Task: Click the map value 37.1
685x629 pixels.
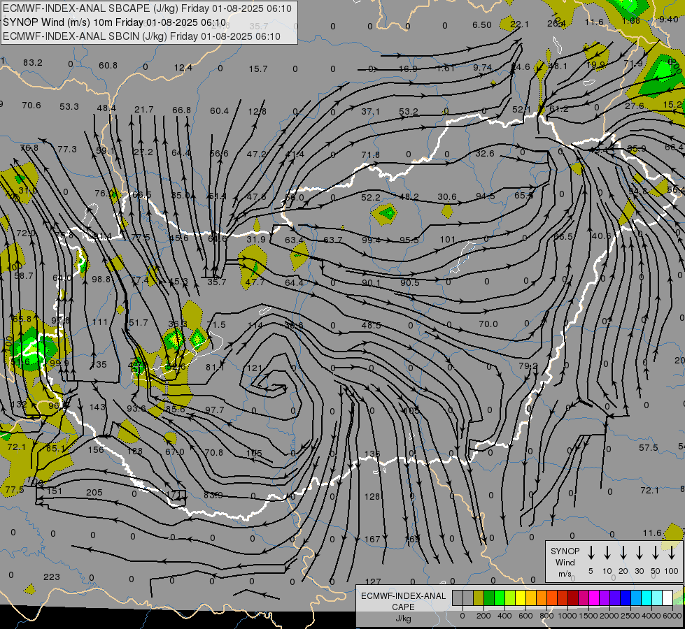Action: tap(370, 112)
